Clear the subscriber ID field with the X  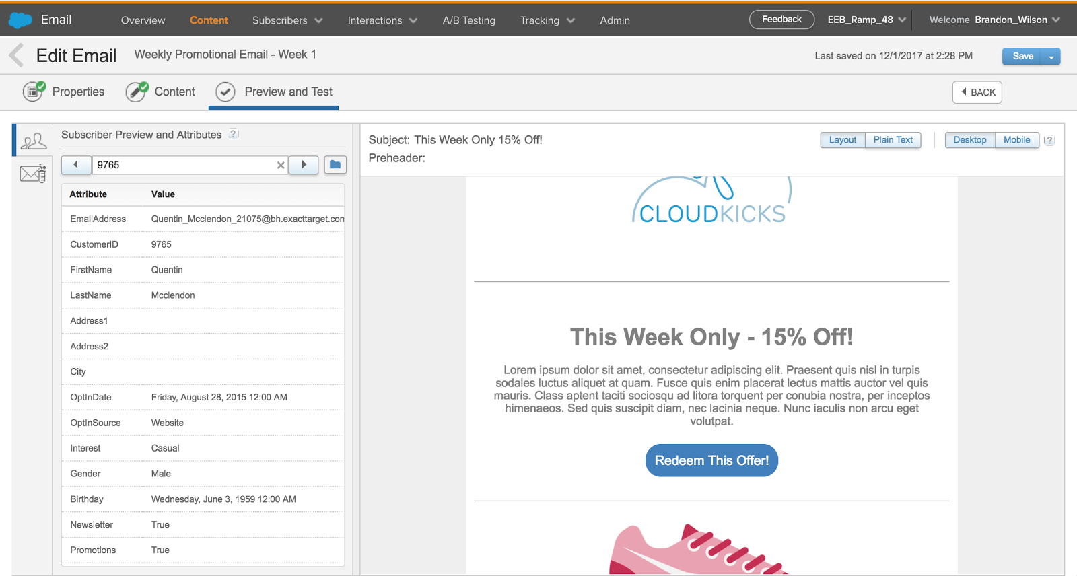[281, 165]
